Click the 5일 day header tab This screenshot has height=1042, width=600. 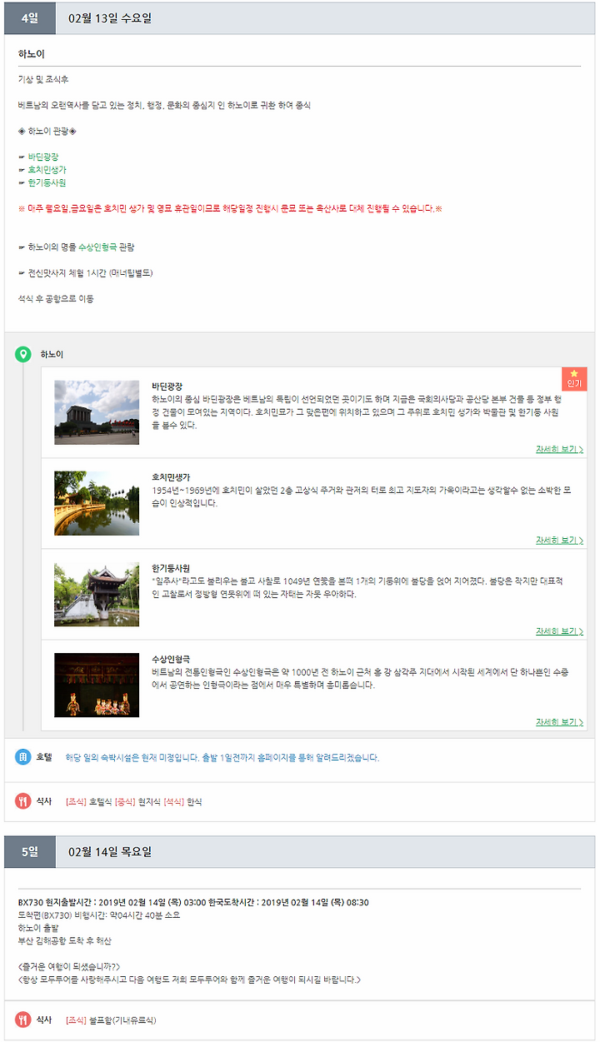30,851
